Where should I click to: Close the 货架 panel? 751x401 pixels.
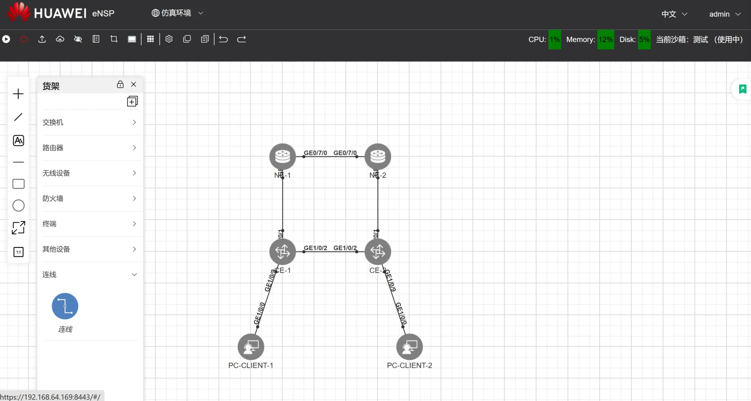pos(134,84)
